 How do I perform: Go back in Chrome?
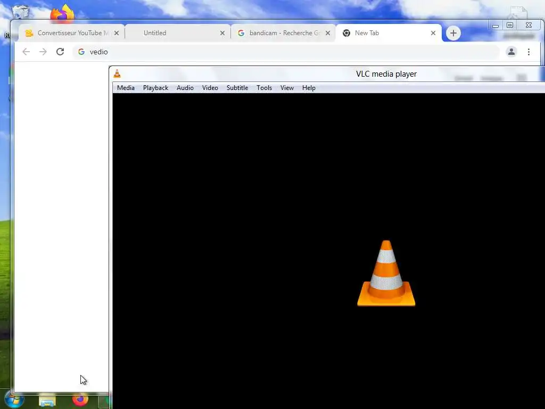(26, 52)
